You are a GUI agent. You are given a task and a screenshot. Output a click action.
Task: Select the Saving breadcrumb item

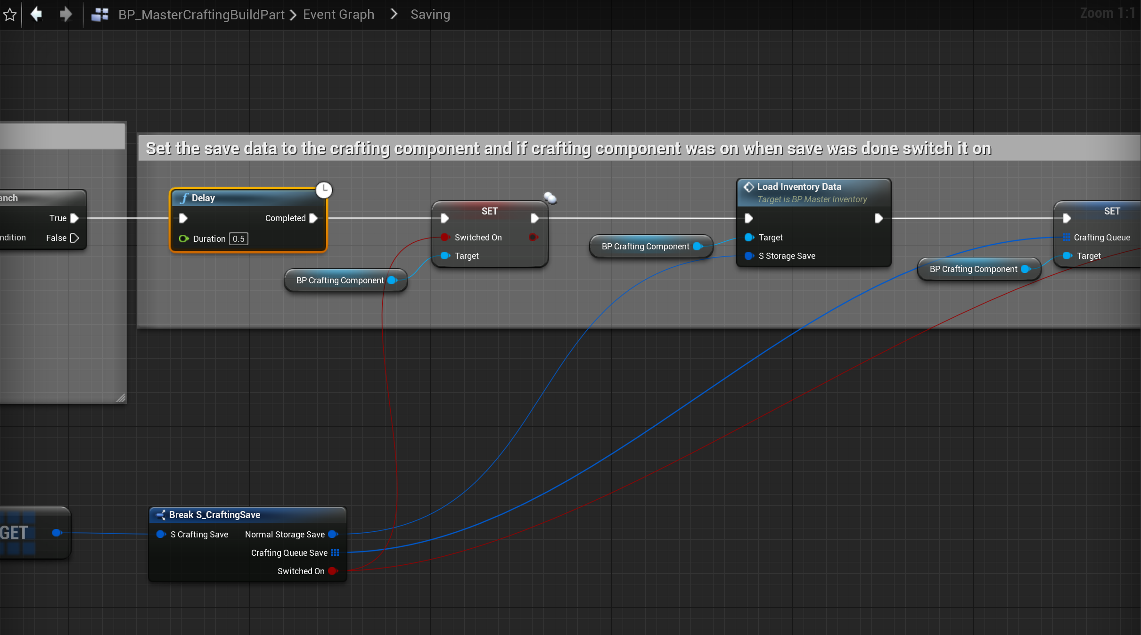[x=430, y=15]
